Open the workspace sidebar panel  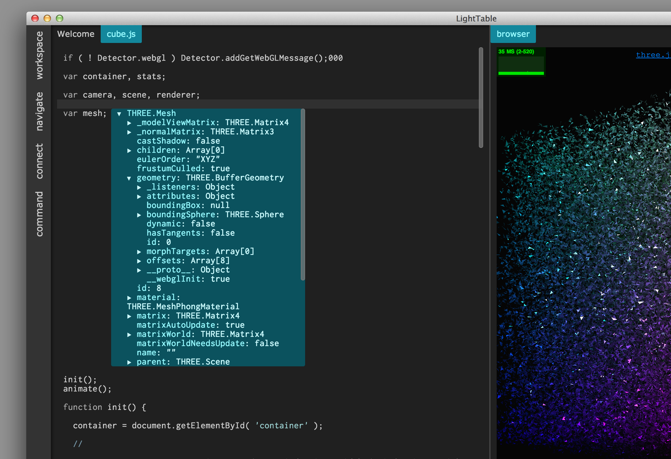point(39,55)
